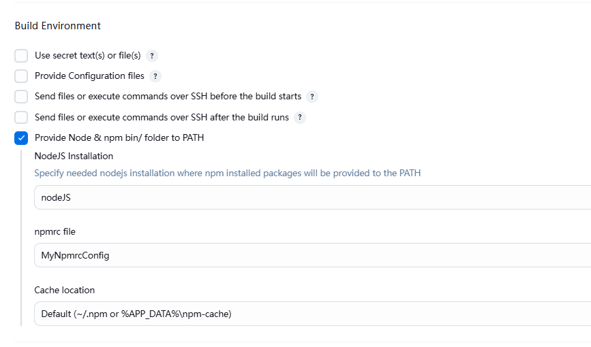
Task: Uncheck the Provide Node & npm bin/ folder checkbox
Action: click(x=21, y=138)
